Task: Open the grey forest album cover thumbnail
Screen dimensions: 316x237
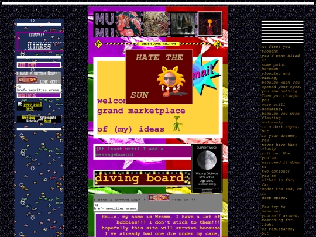Action: point(183,24)
